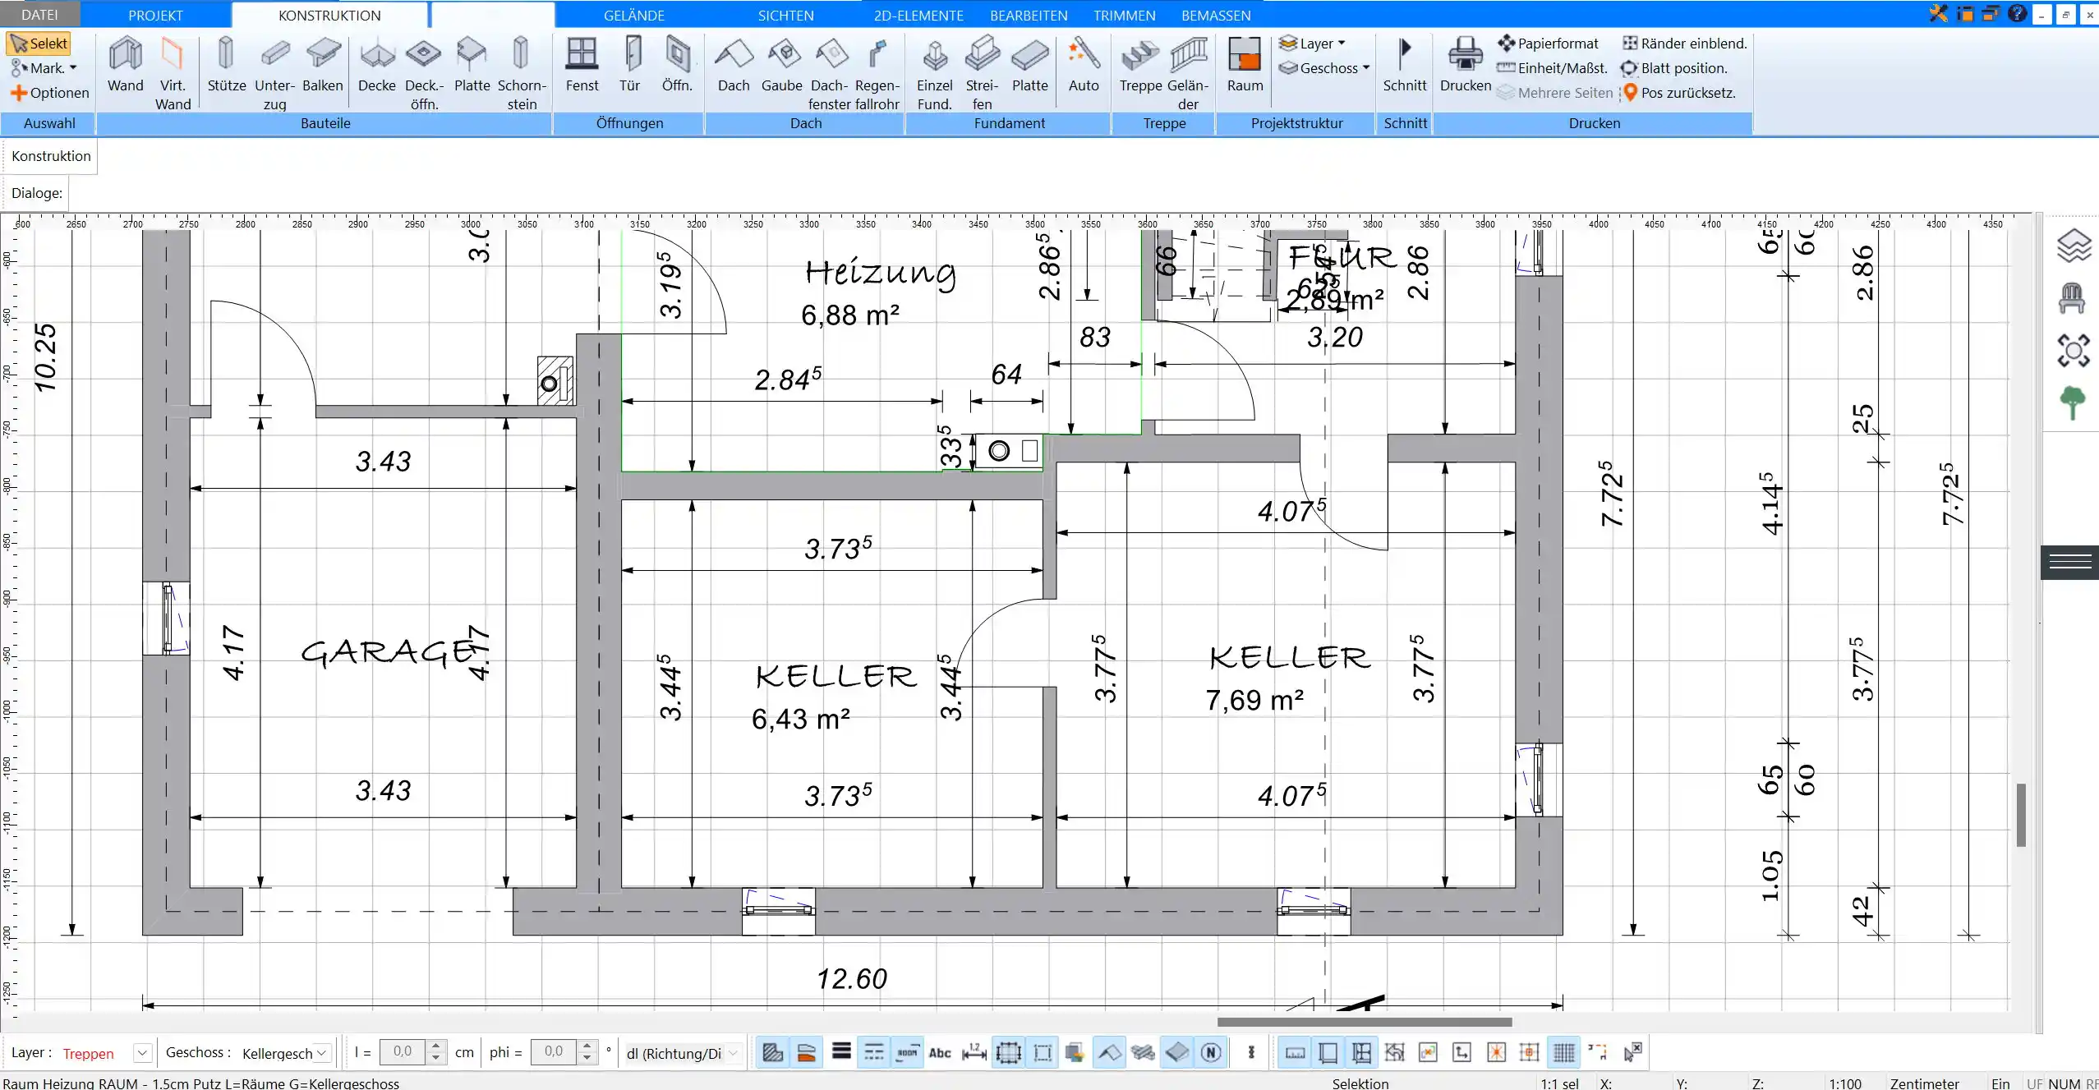Select the Unterzug beam tool
This screenshot has height=1090, width=2099.
pos(274,73)
